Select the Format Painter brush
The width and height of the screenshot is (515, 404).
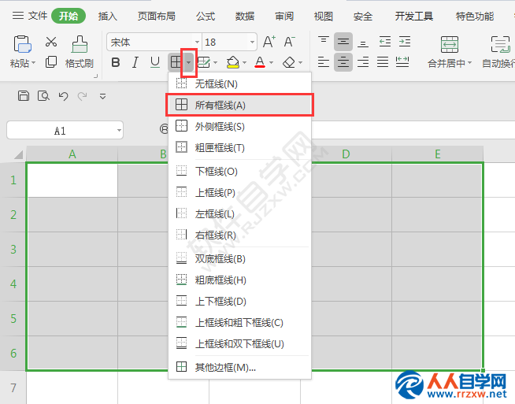coord(80,44)
